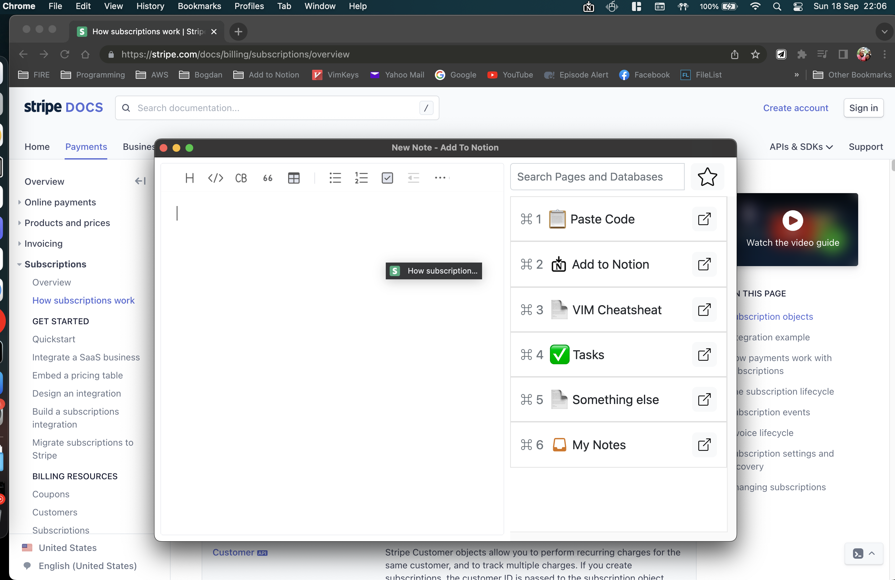Reload the page with the refresh icon

[65, 55]
